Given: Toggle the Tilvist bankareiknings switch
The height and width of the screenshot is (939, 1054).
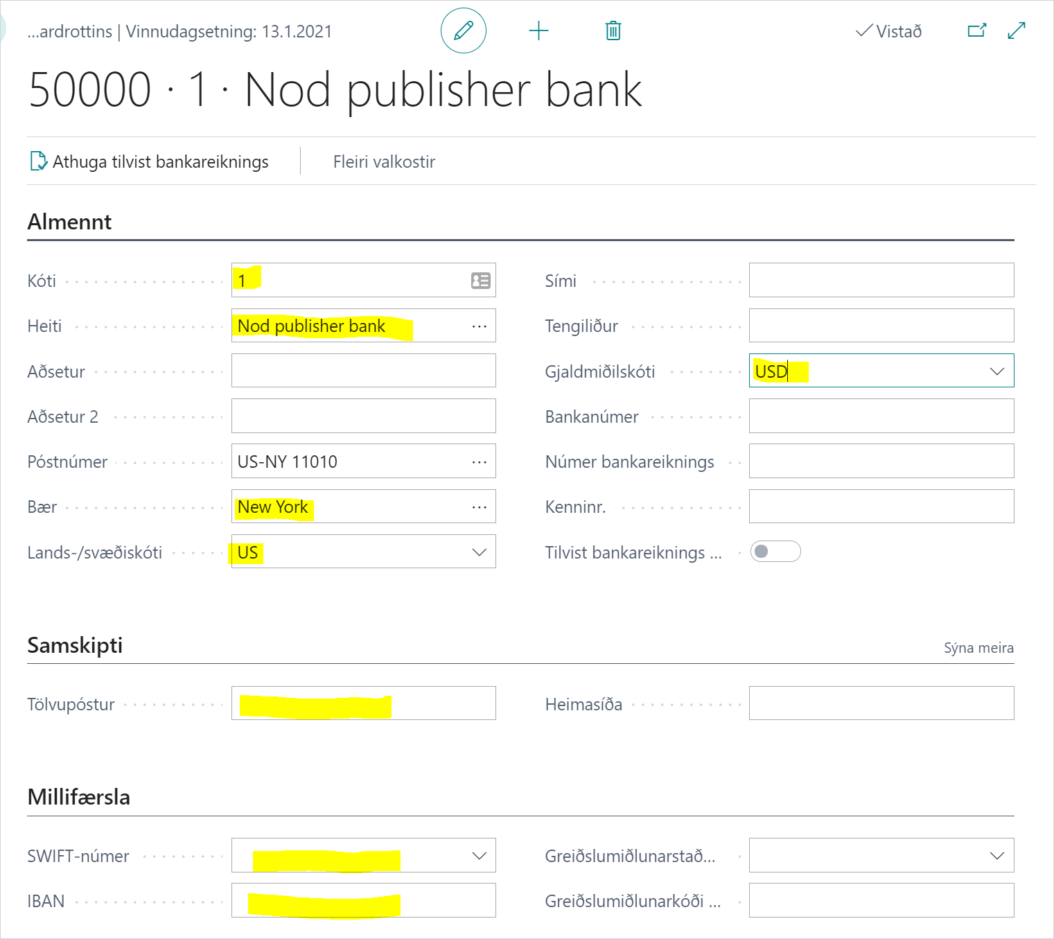Looking at the screenshot, I should pos(775,552).
